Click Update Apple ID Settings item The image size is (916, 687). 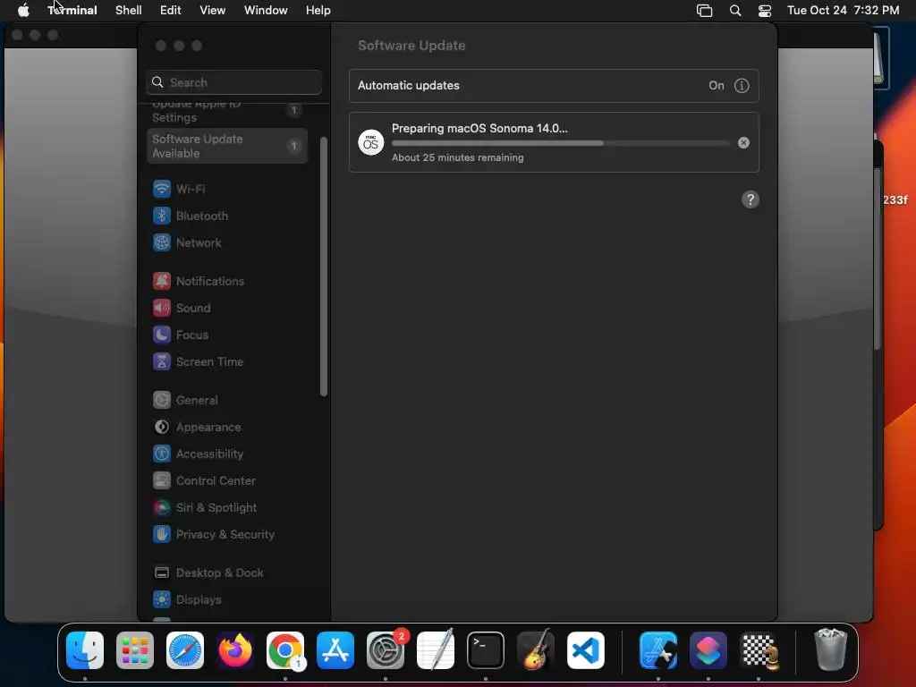click(x=227, y=111)
